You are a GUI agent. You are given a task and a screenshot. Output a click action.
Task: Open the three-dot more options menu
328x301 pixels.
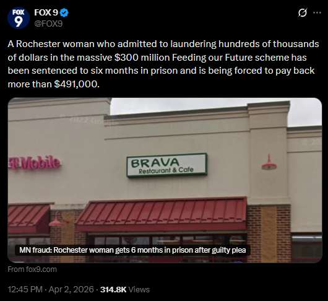click(317, 13)
